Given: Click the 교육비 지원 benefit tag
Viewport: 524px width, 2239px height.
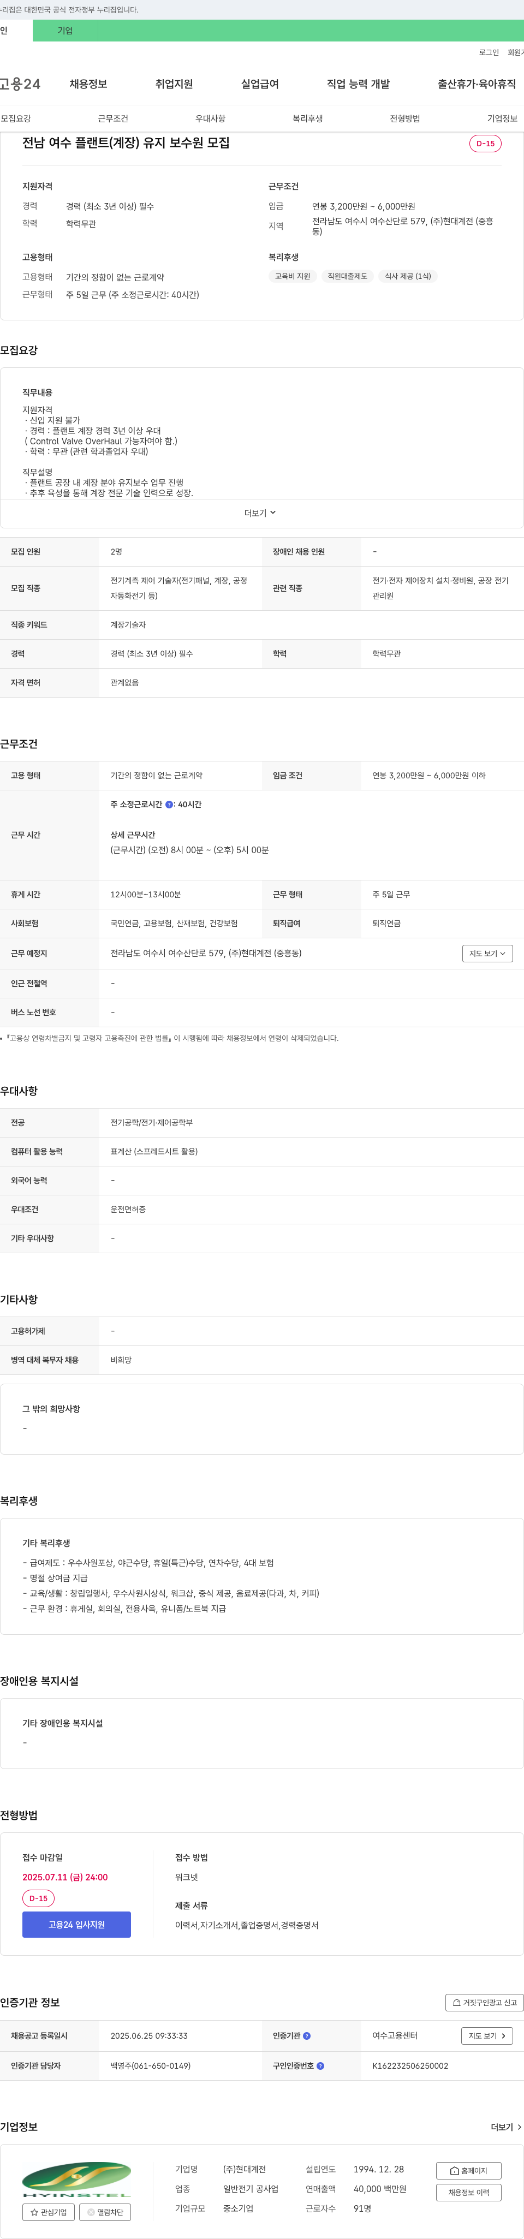Looking at the screenshot, I should click(293, 276).
